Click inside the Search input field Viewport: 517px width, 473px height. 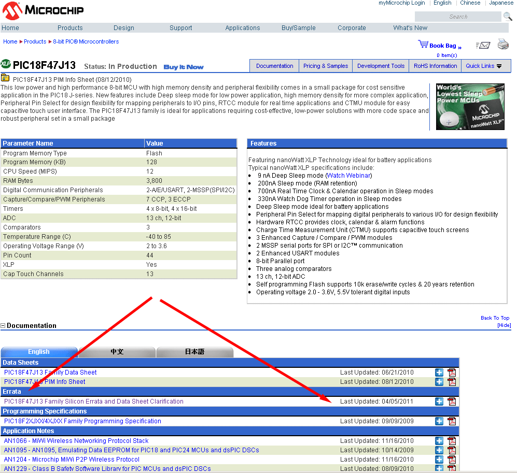click(458, 17)
